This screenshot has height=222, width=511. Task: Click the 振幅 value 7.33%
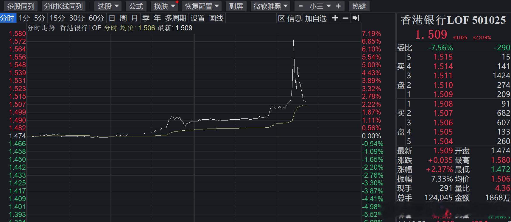pyautogui.click(x=442, y=179)
